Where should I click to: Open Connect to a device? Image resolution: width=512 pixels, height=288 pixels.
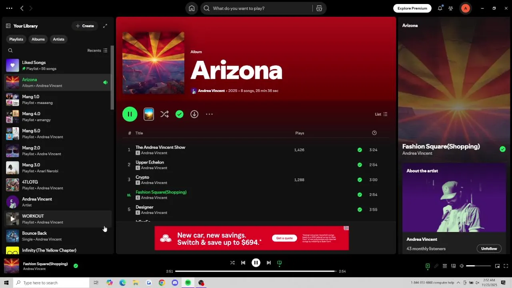[x=453, y=266]
